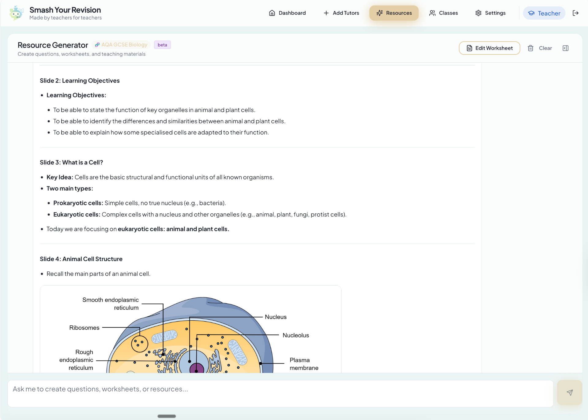Focus the 'Ask me to create questions' input
Viewport: 588px width, 420px height.
[x=280, y=393]
